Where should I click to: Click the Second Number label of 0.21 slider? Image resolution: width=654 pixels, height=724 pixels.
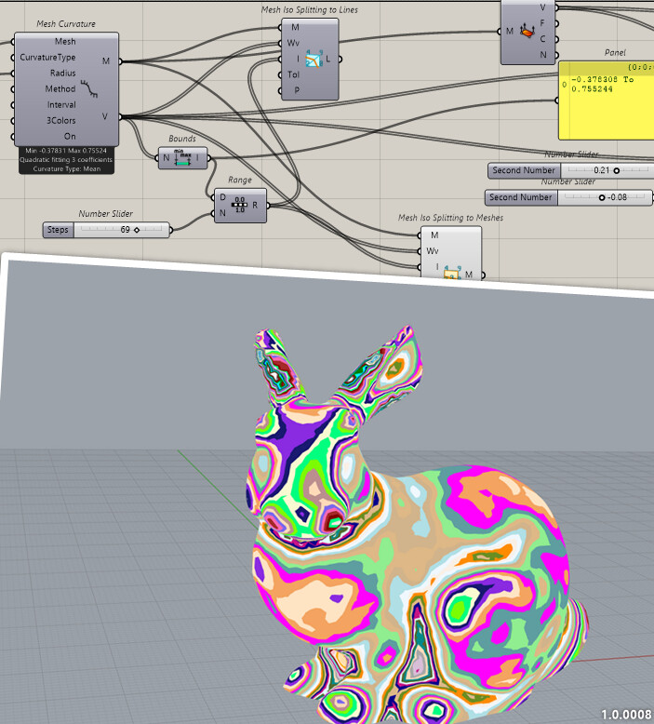pos(524,170)
